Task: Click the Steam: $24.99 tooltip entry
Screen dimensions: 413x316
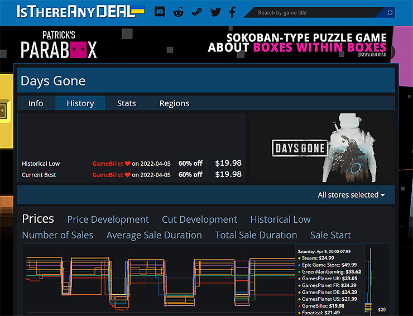Action: click(316, 258)
